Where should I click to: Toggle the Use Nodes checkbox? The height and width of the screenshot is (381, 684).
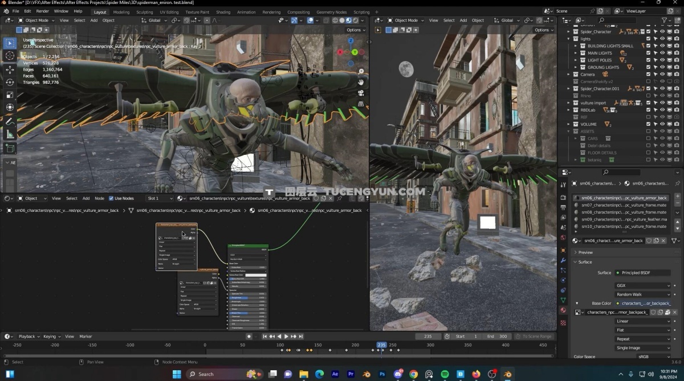111,198
